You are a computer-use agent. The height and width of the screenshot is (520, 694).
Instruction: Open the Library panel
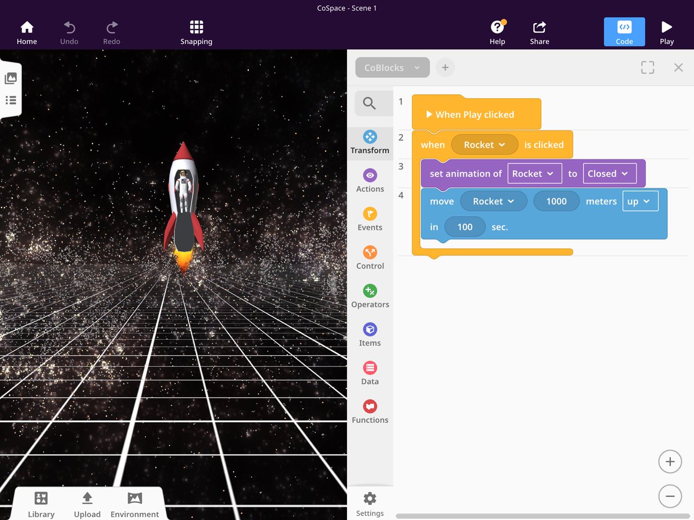coord(41,504)
